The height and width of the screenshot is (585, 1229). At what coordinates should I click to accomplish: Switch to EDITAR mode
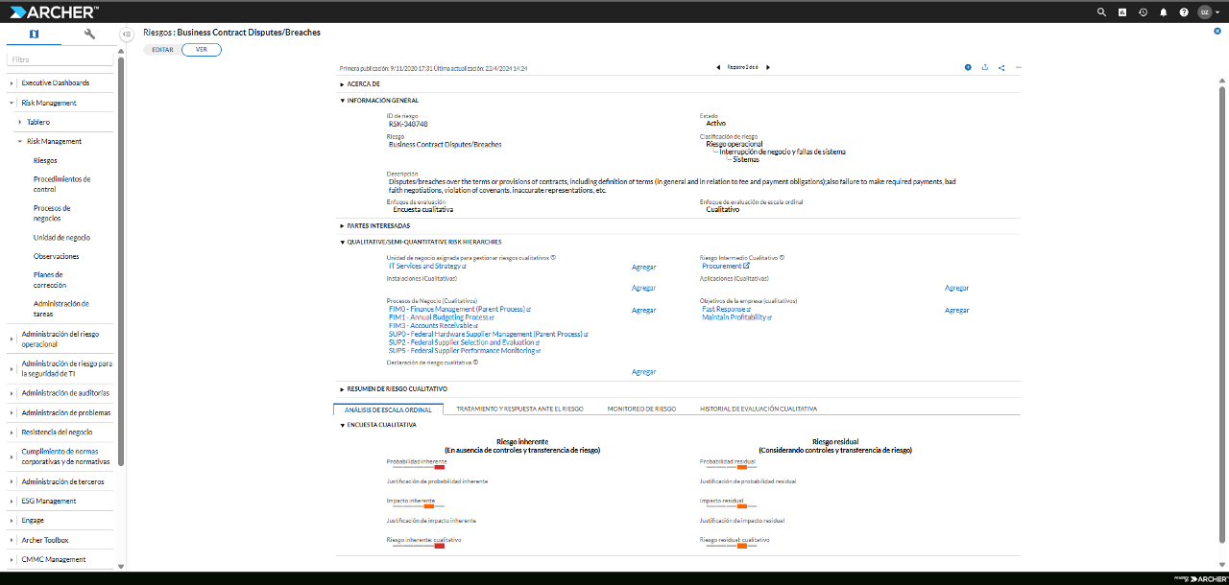click(x=163, y=50)
